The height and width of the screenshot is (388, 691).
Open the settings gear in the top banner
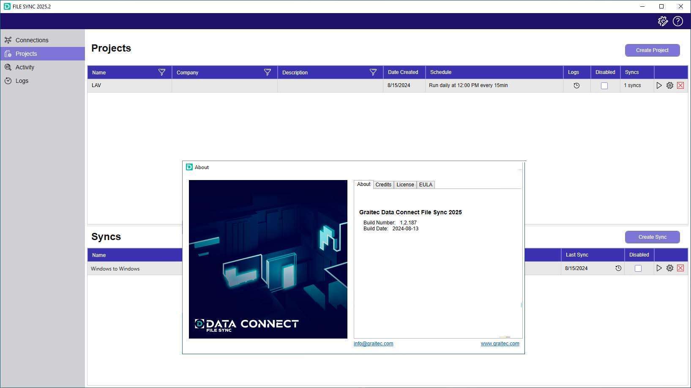point(663,21)
